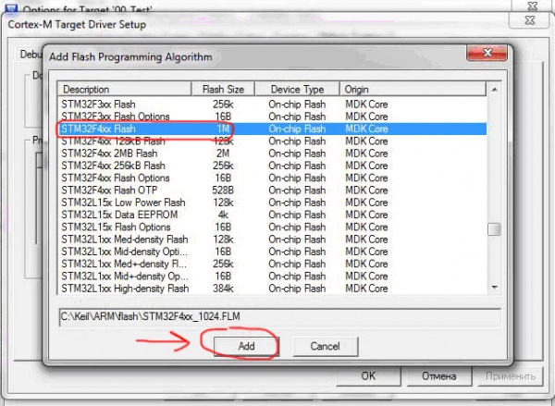The image size is (555, 406).
Task: Sort by Device Type column header
Action: (297, 89)
